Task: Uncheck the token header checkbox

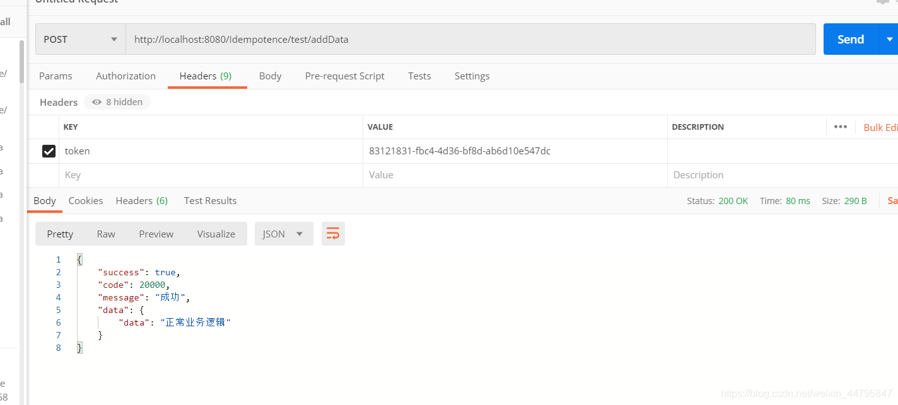Action: pos(49,151)
